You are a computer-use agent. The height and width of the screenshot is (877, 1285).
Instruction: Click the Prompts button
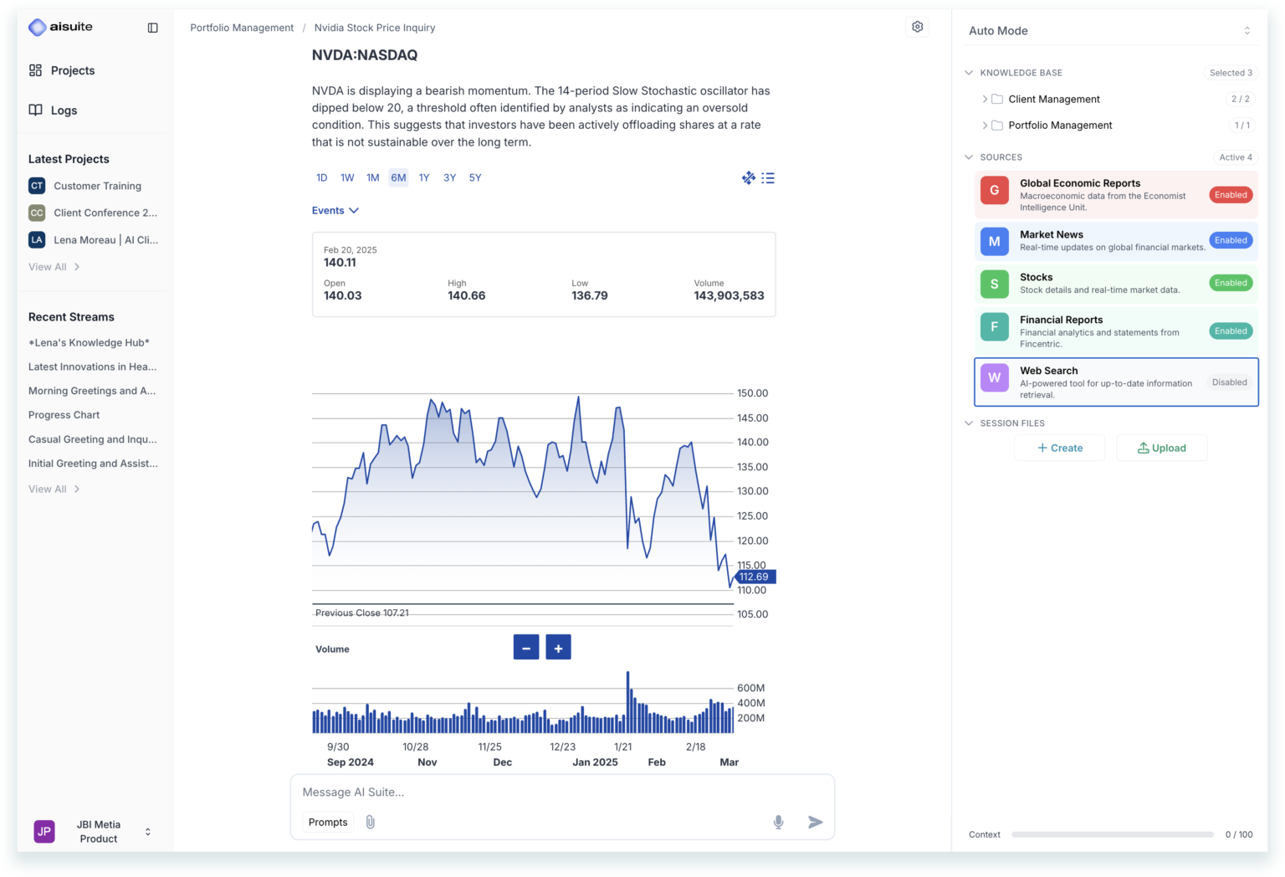tap(328, 822)
